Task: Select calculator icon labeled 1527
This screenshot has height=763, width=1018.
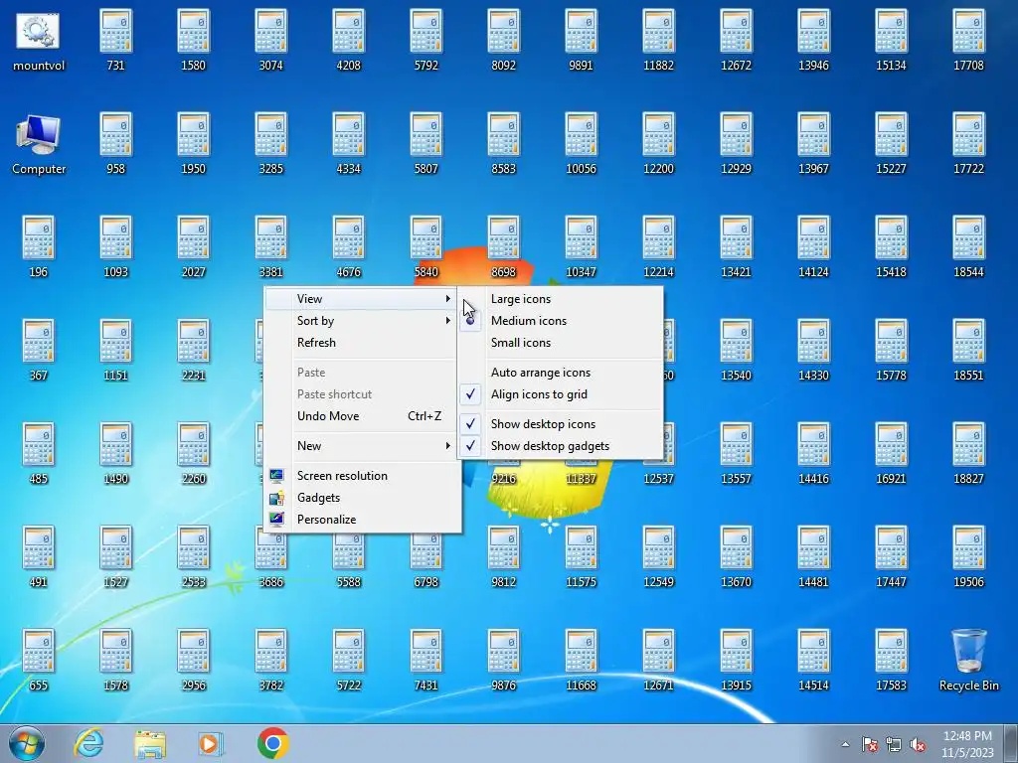Action: (115, 556)
